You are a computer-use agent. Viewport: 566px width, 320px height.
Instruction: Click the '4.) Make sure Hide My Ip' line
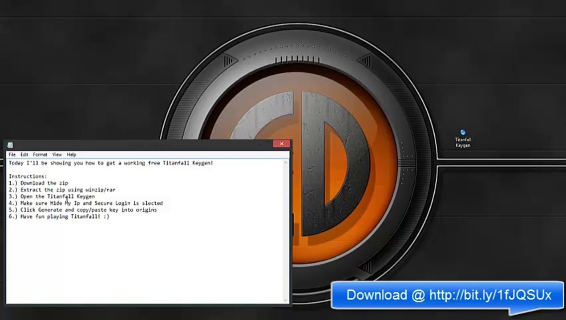pyautogui.click(x=85, y=203)
